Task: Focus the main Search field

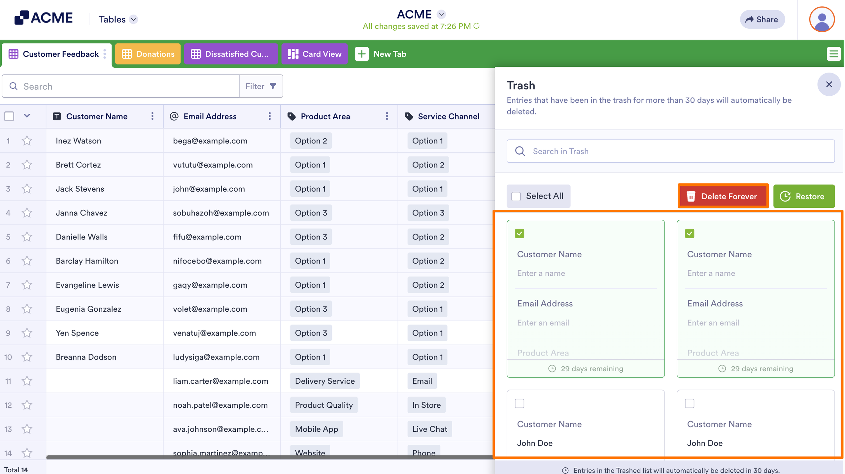Action: click(x=120, y=86)
